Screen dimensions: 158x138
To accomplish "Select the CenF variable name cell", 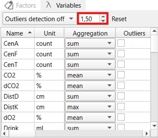I will click(18, 54).
